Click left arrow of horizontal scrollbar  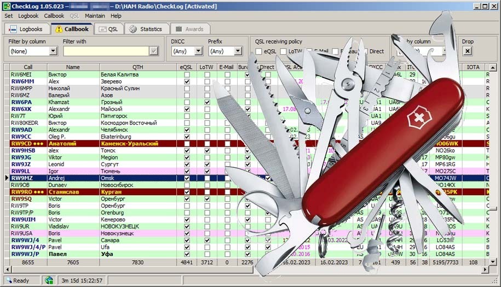(8, 270)
